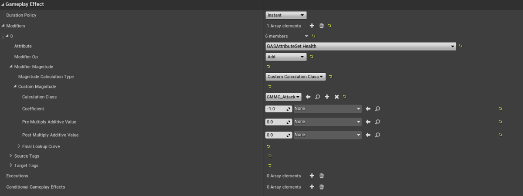Create new Calculation Class with plus icon
Viewport: 523px width, 196px height.
(x=327, y=97)
